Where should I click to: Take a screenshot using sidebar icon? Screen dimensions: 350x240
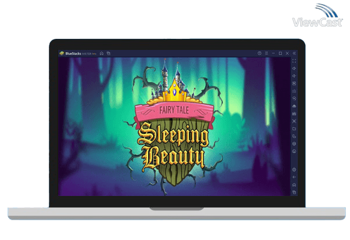[x=294, y=121]
